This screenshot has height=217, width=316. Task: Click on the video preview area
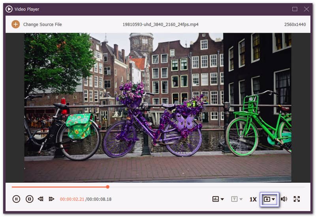[158, 107]
